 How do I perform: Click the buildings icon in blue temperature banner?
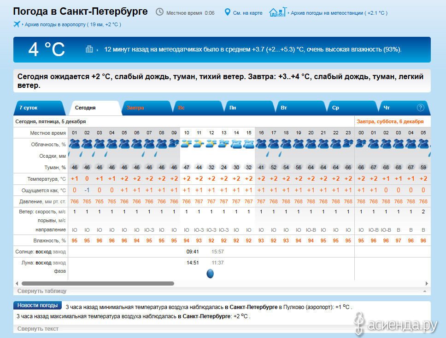pos(89,49)
